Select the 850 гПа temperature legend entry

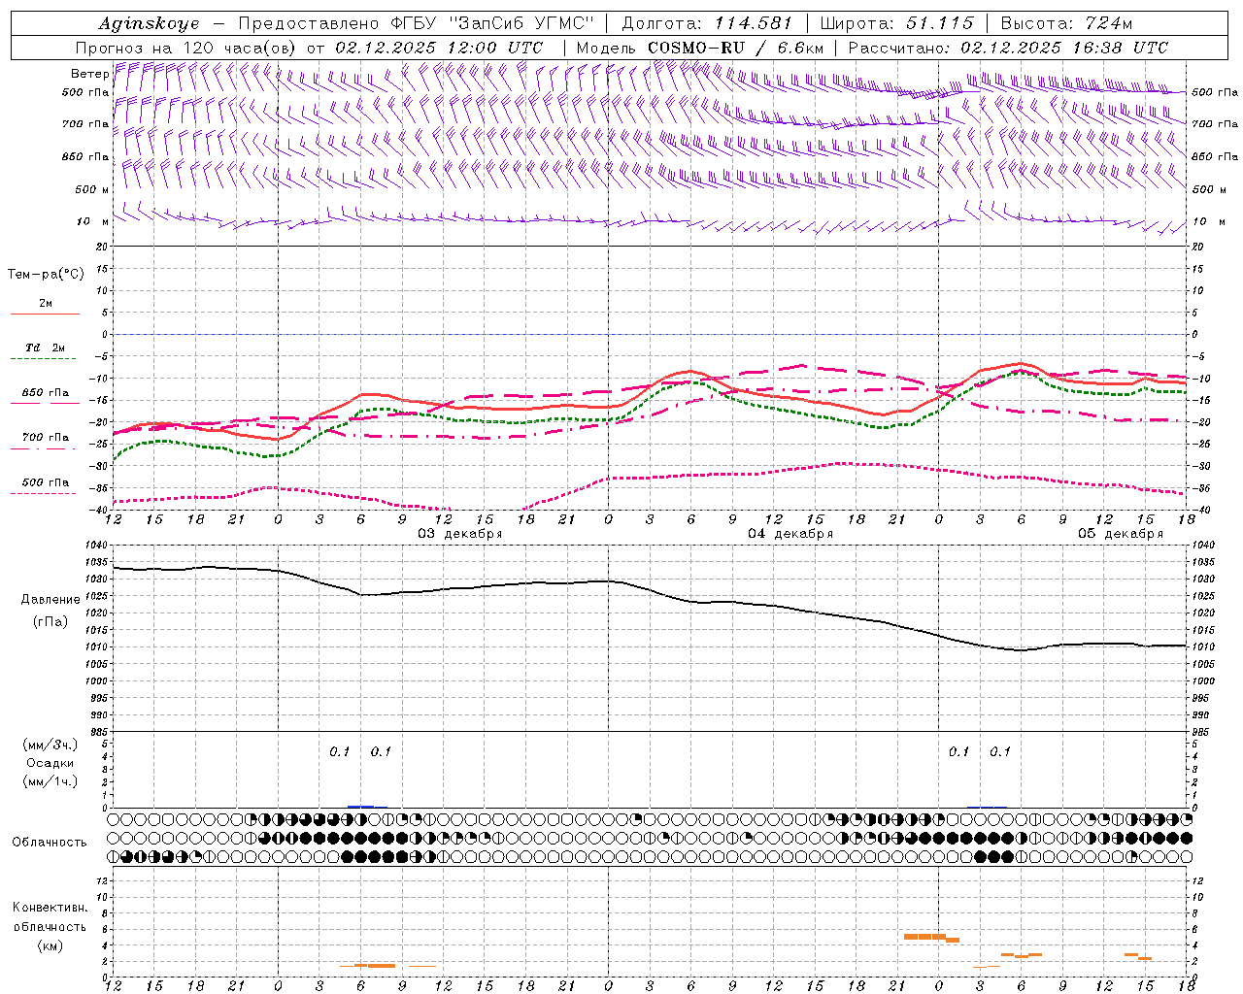tap(46, 393)
